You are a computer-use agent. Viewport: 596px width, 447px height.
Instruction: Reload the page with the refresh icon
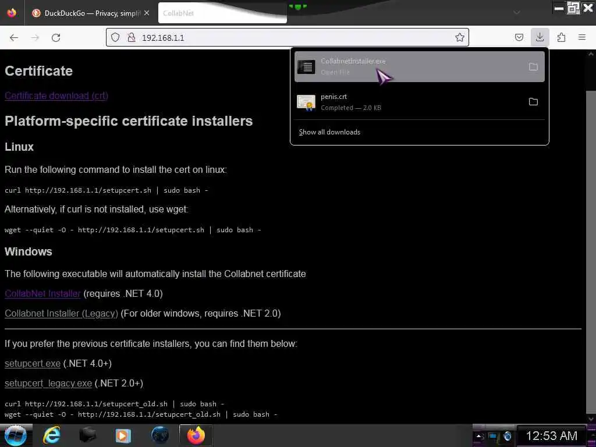point(56,37)
